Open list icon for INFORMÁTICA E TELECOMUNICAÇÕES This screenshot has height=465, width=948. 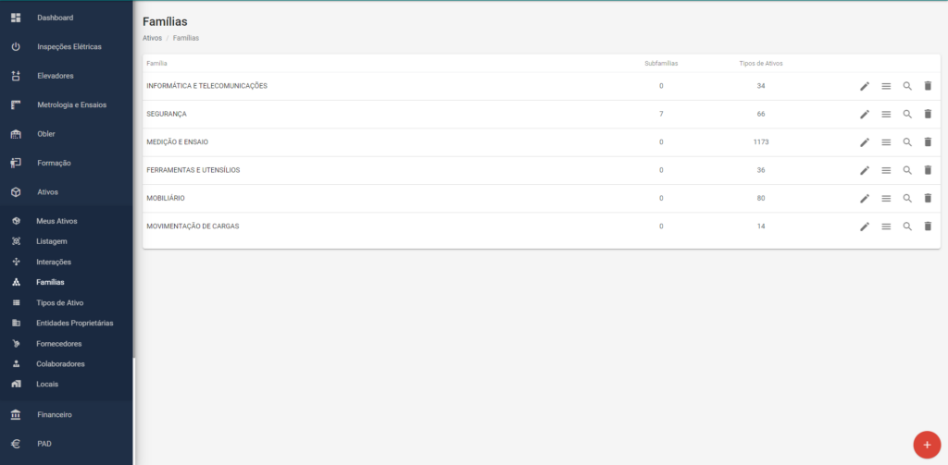point(886,86)
